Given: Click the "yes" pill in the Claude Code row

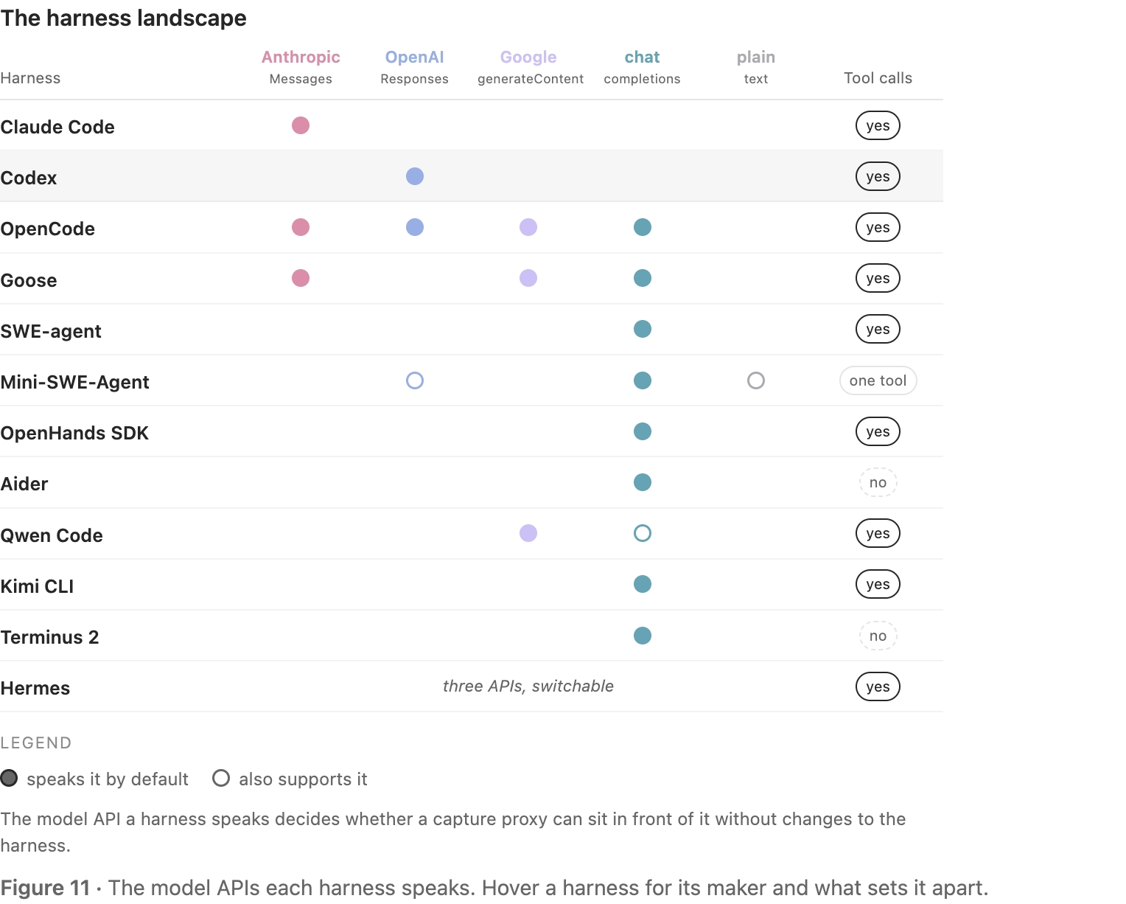Looking at the screenshot, I should click(878, 125).
